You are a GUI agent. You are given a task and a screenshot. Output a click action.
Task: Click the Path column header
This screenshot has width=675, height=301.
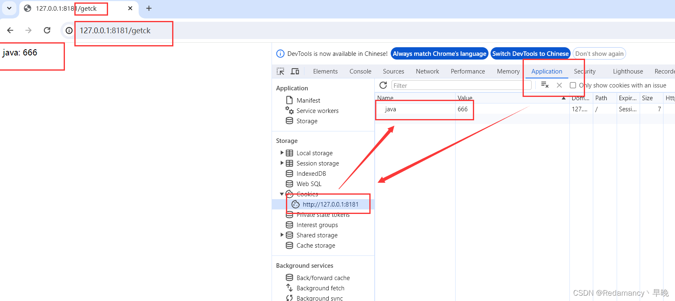pos(605,98)
